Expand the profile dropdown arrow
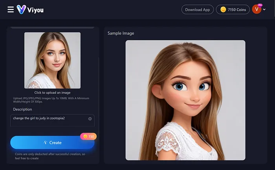This screenshot has height=170, width=275. [264, 9]
